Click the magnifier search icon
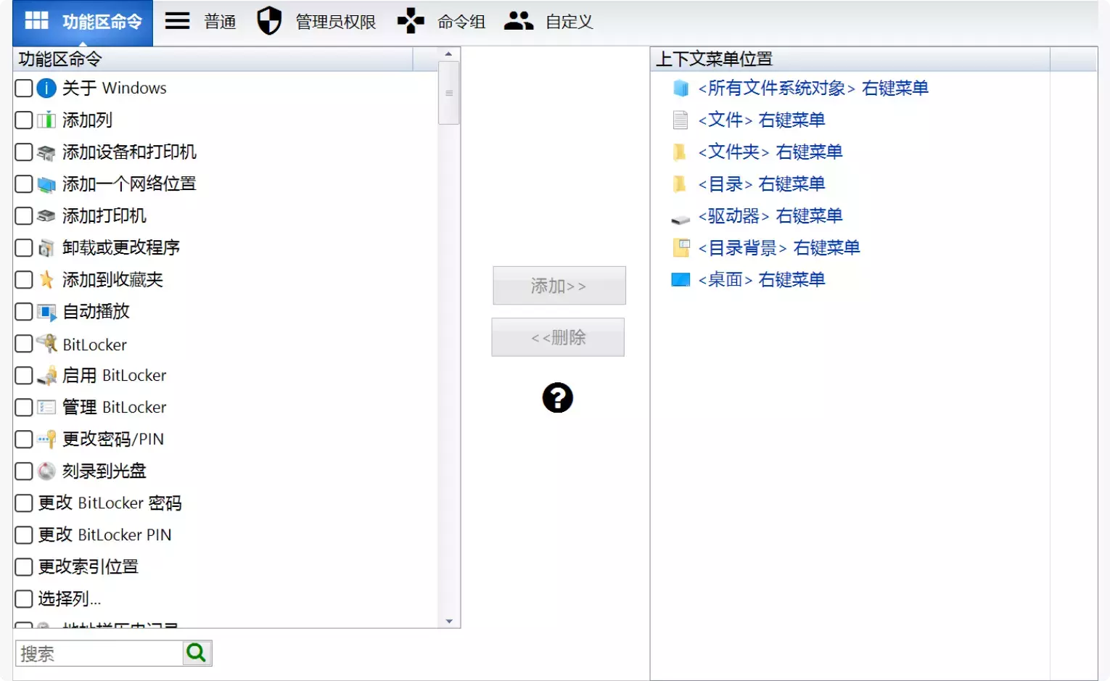 pyautogui.click(x=196, y=652)
